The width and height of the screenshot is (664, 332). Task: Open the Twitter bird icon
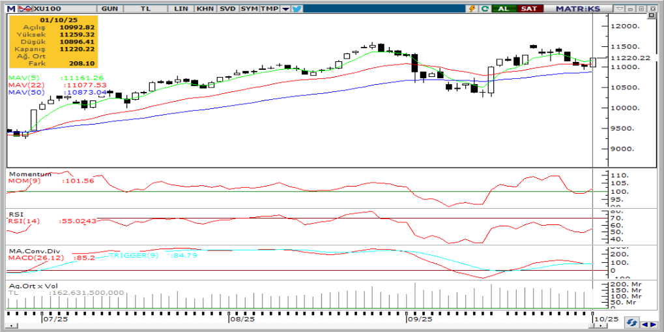tap(297, 8)
